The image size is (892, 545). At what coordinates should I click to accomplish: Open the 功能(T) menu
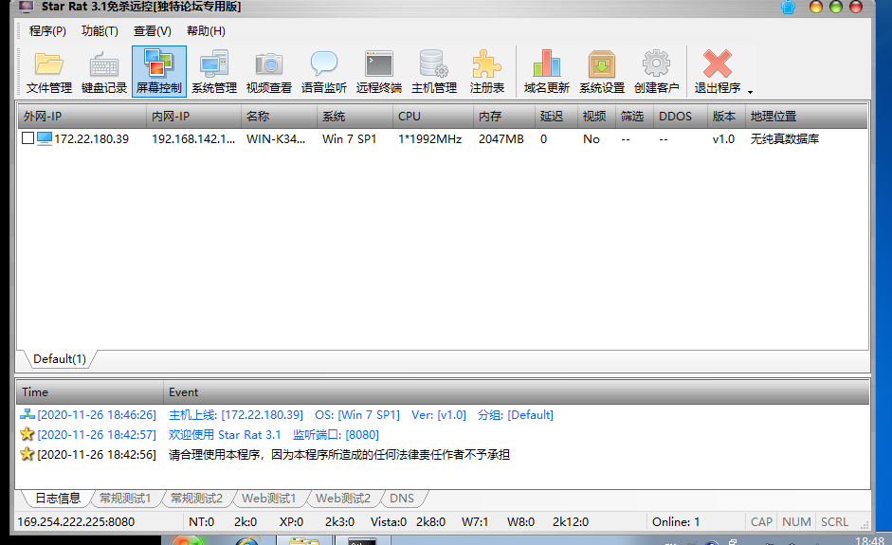click(100, 31)
